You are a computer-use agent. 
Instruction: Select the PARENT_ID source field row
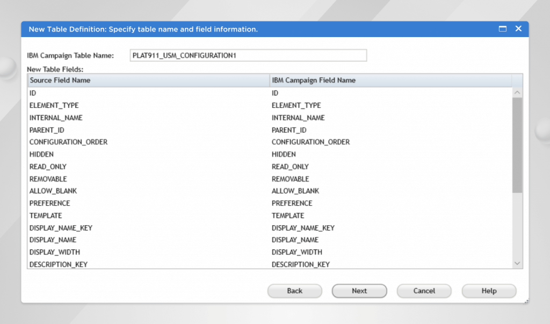(47, 130)
